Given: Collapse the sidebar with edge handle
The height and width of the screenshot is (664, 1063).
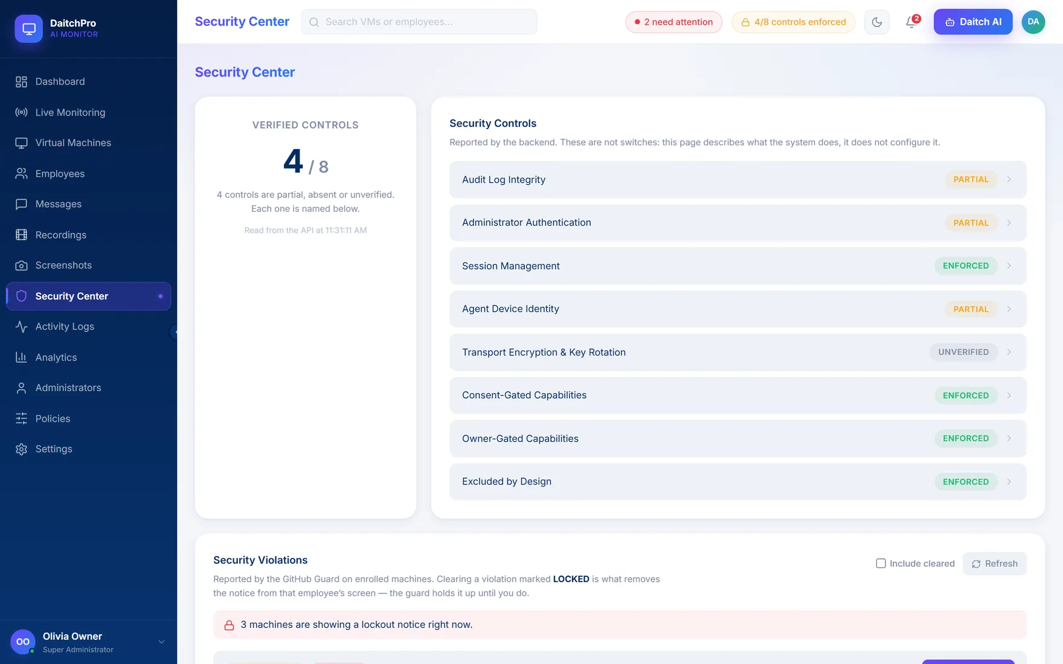Looking at the screenshot, I should click(174, 332).
